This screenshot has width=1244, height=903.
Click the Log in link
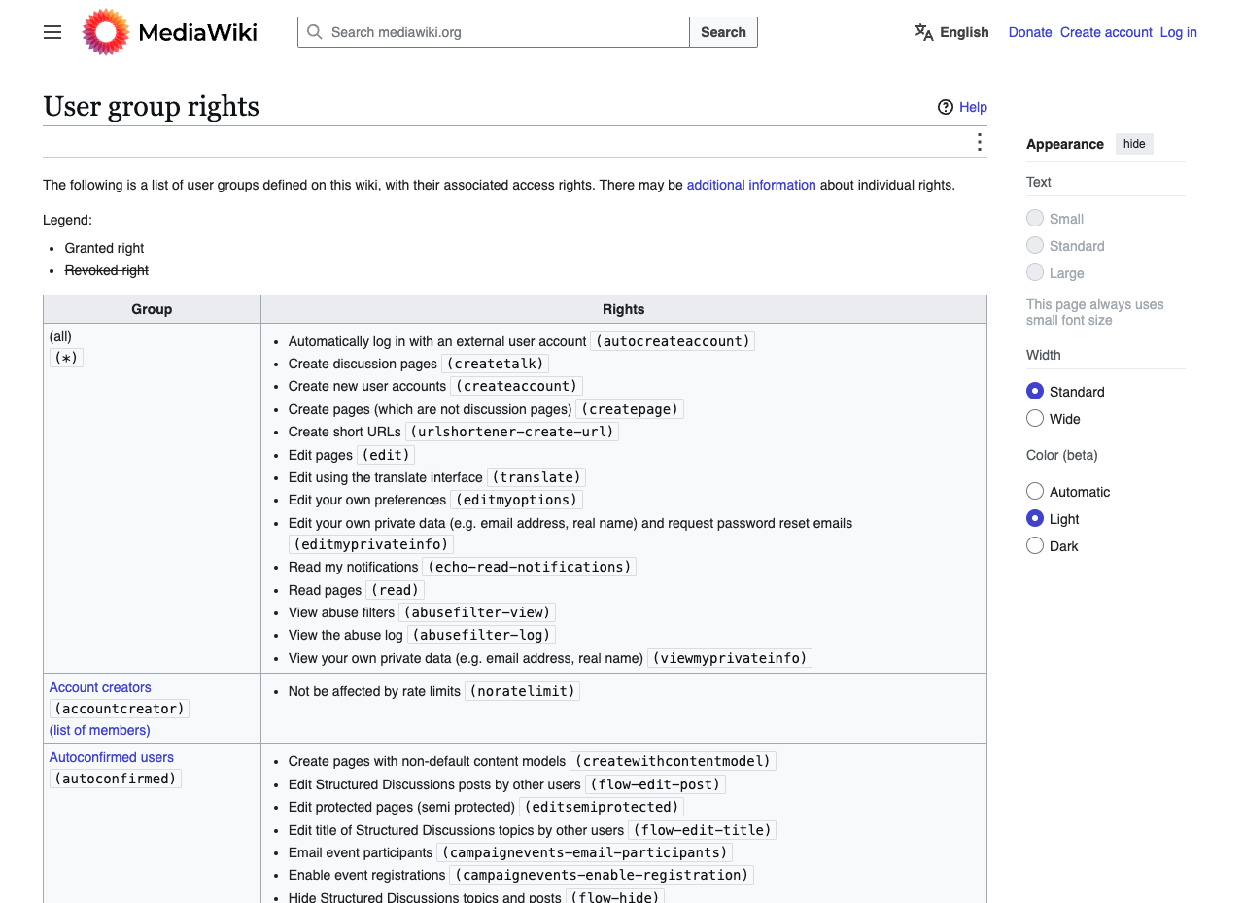pyautogui.click(x=1179, y=32)
